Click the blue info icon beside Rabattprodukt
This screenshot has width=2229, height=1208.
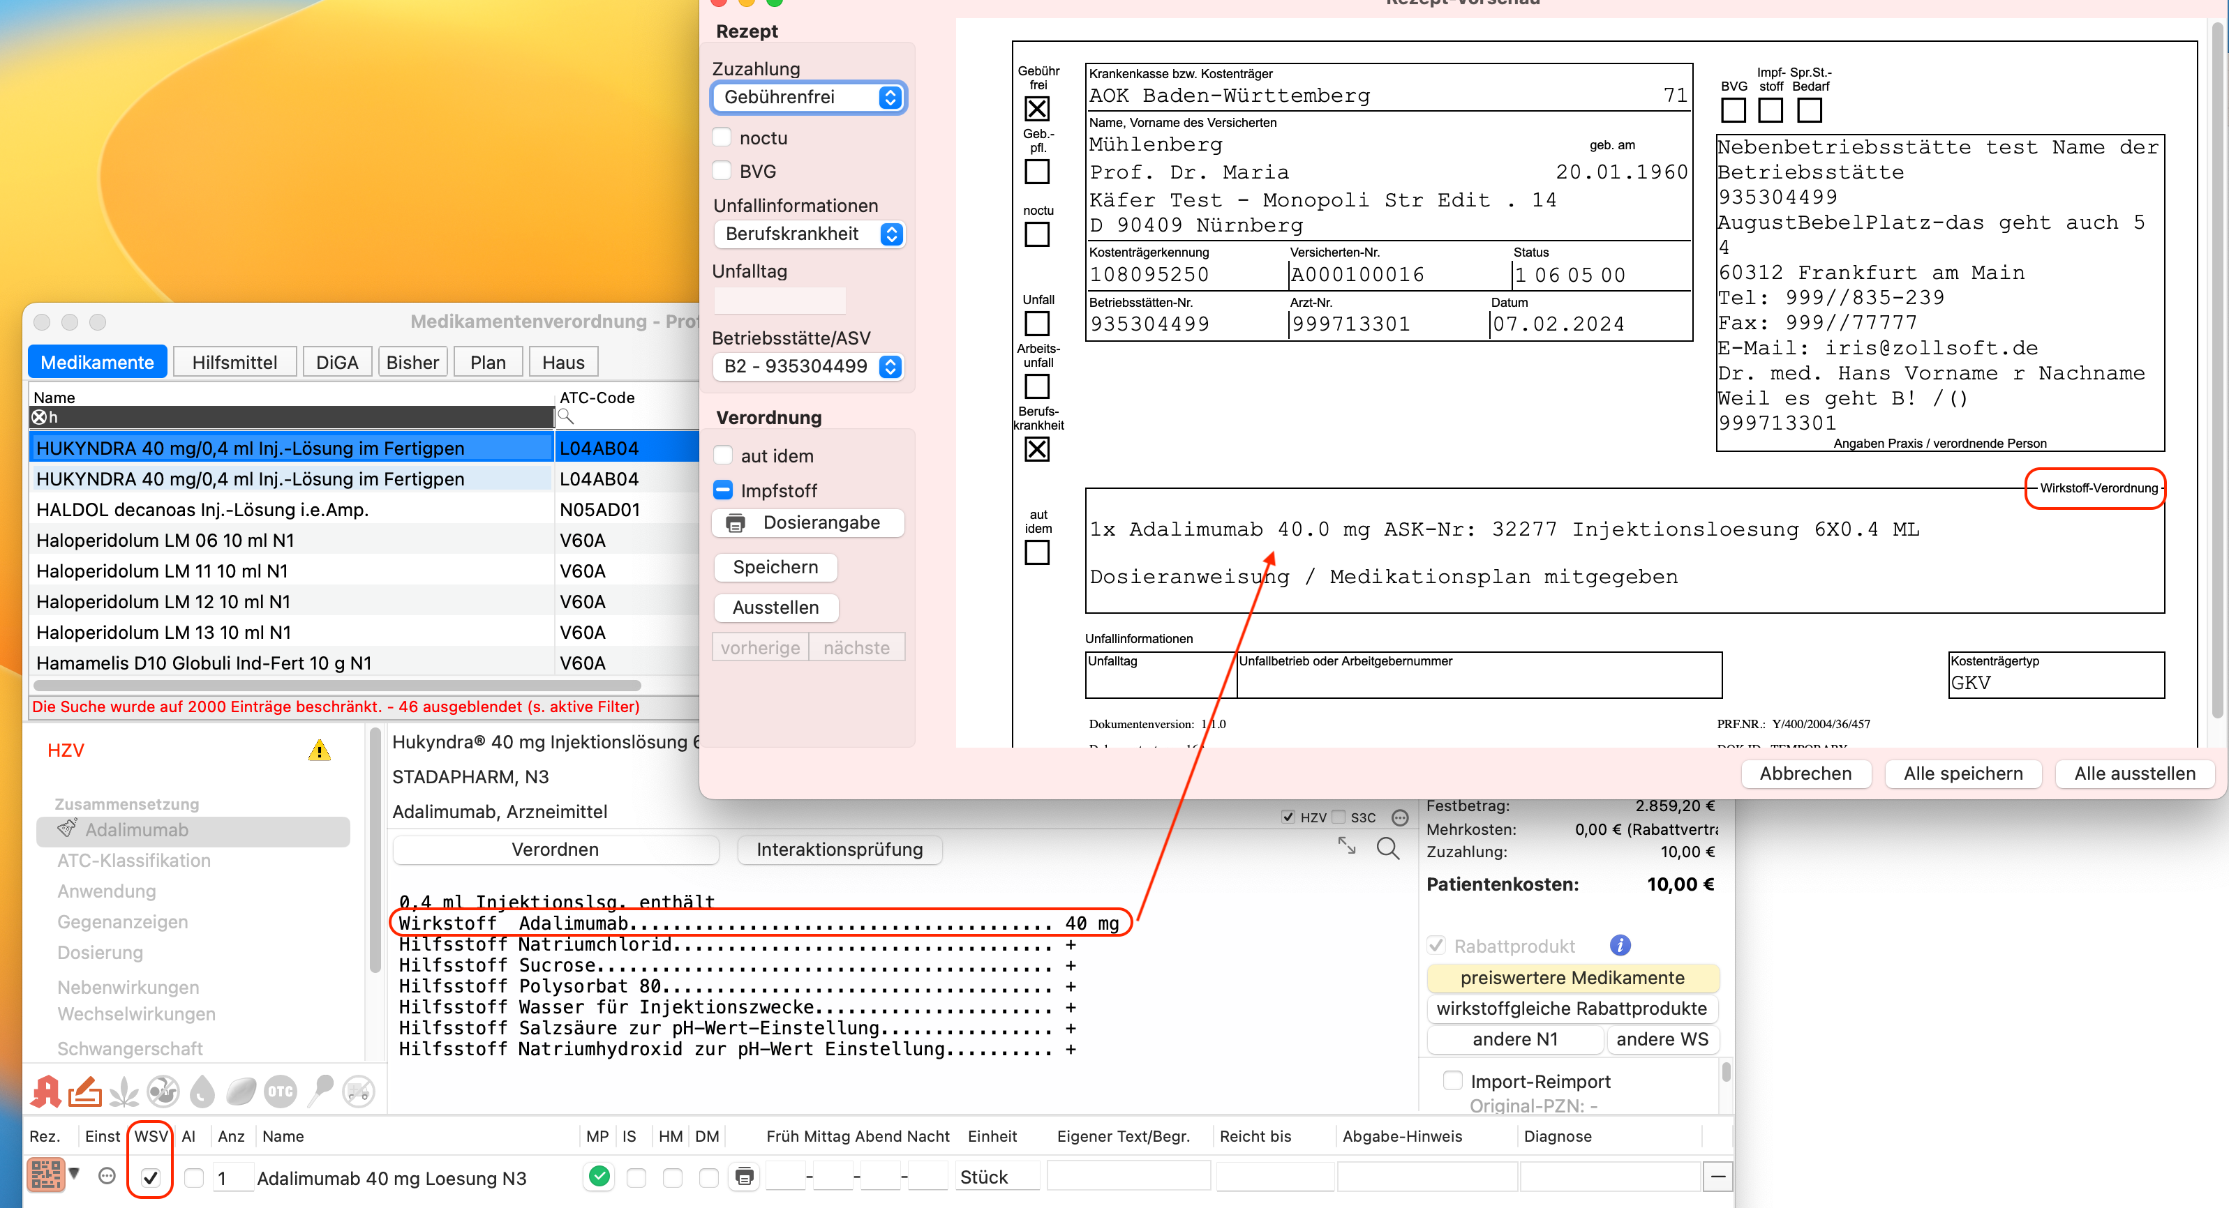click(x=1620, y=945)
